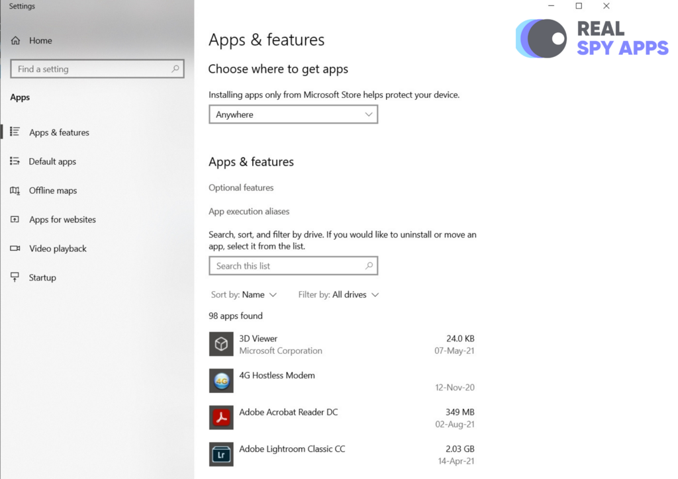Viewport: 678px width, 479px height.
Task: Open the Optional features link
Action: point(241,187)
